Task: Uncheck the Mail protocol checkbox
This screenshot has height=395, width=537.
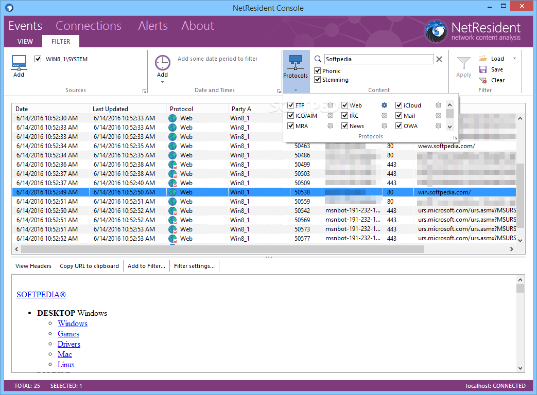Action: (399, 116)
